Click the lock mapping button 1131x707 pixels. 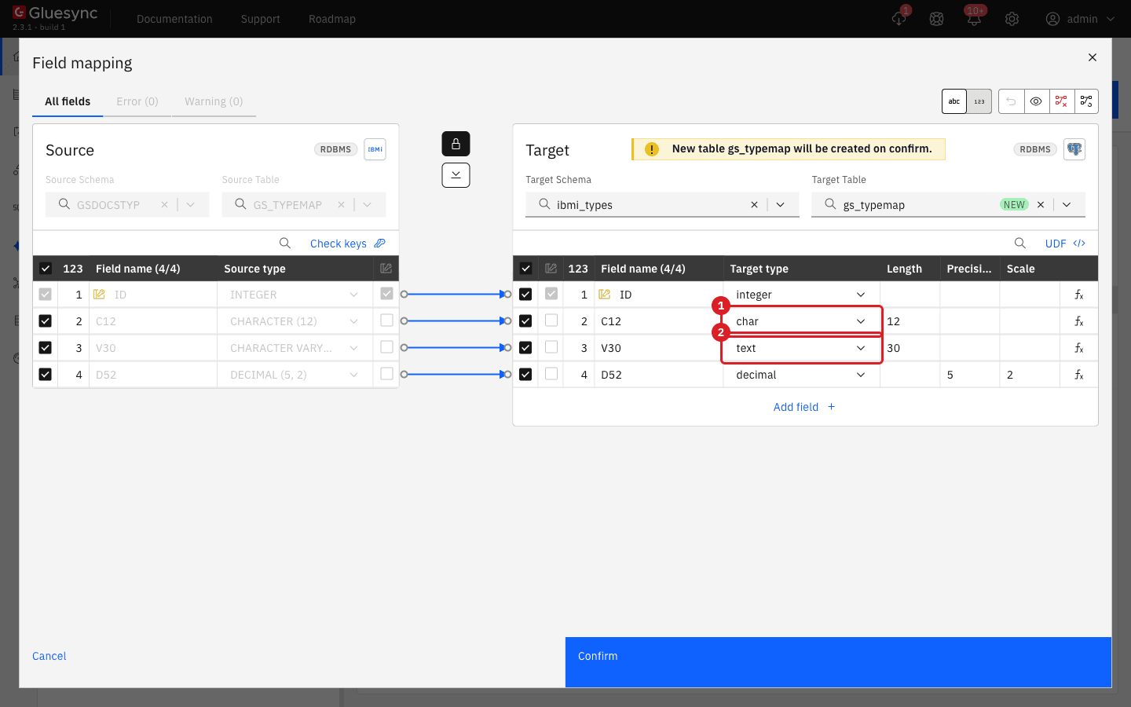pyautogui.click(x=456, y=144)
